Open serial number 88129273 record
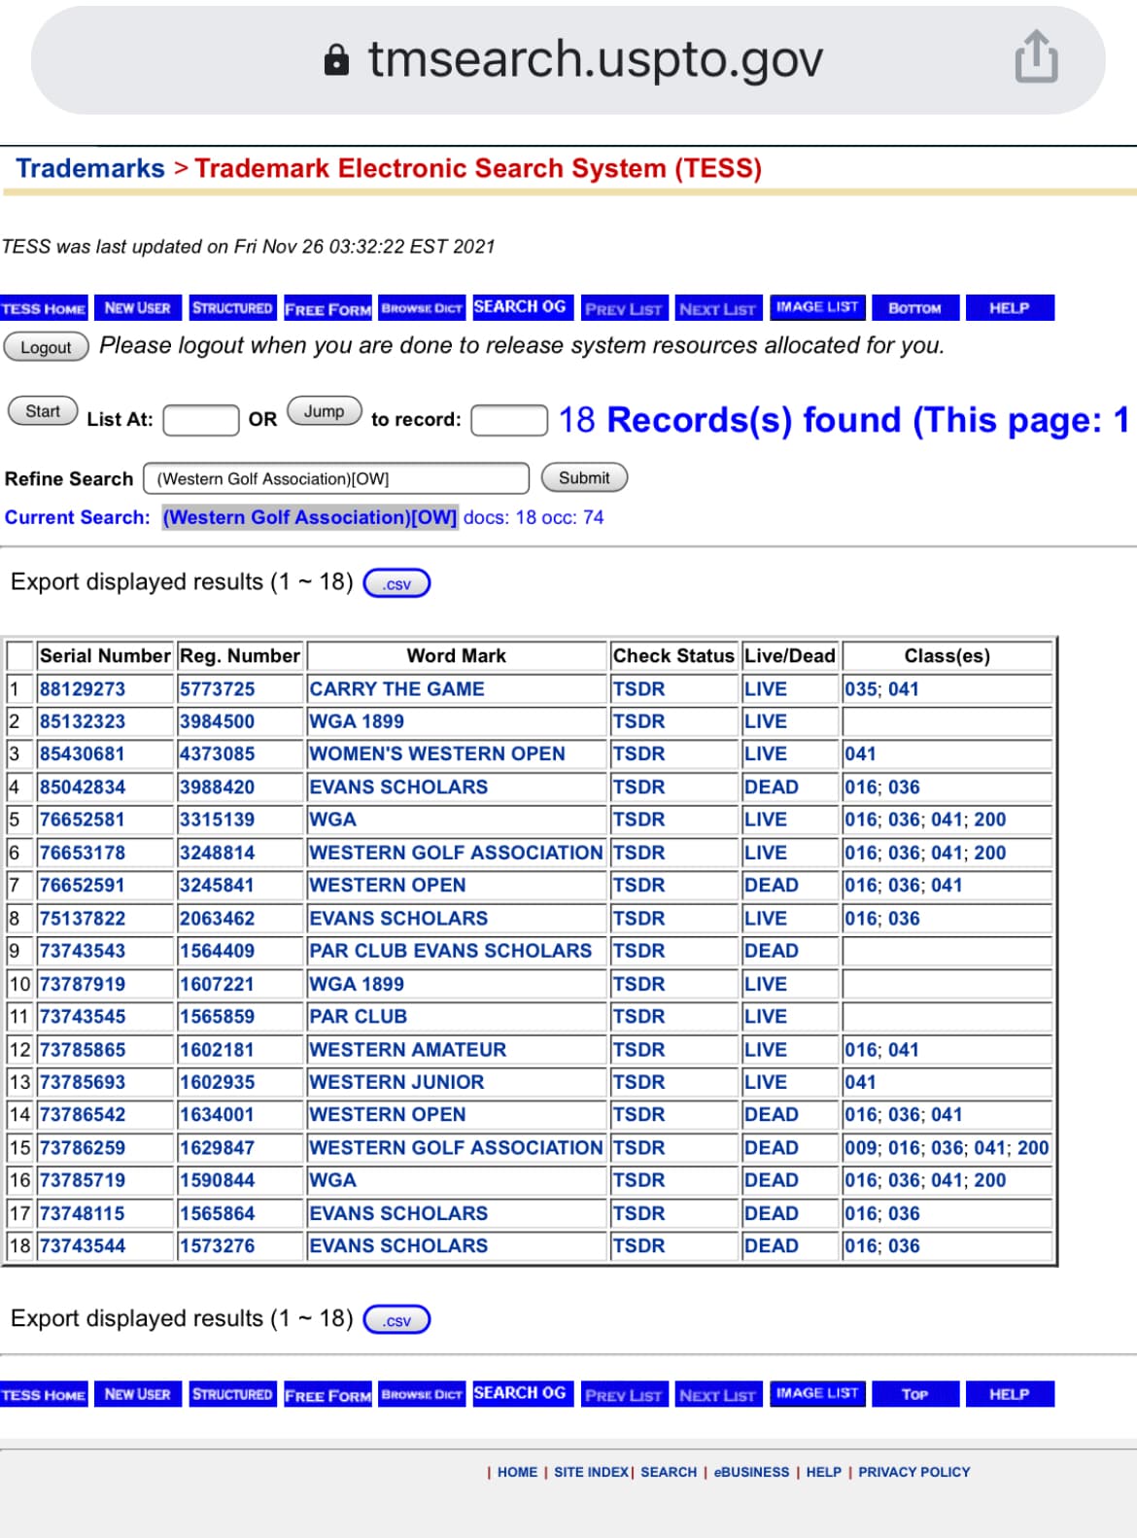Viewport: 1137px width, 1538px height. pyautogui.click(x=83, y=689)
